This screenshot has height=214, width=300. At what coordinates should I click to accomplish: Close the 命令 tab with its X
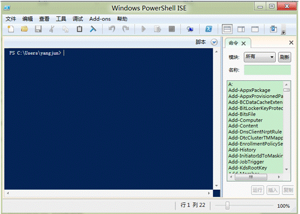coord(243,44)
